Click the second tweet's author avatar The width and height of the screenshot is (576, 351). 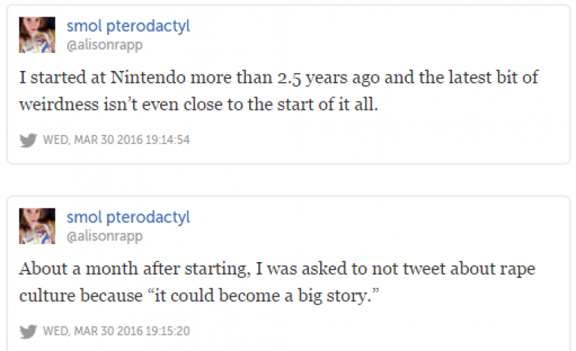(x=37, y=226)
